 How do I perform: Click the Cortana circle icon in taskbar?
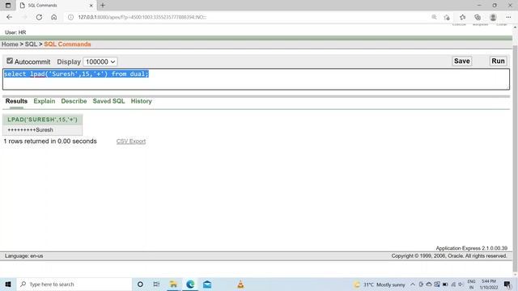(x=140, y=284)
